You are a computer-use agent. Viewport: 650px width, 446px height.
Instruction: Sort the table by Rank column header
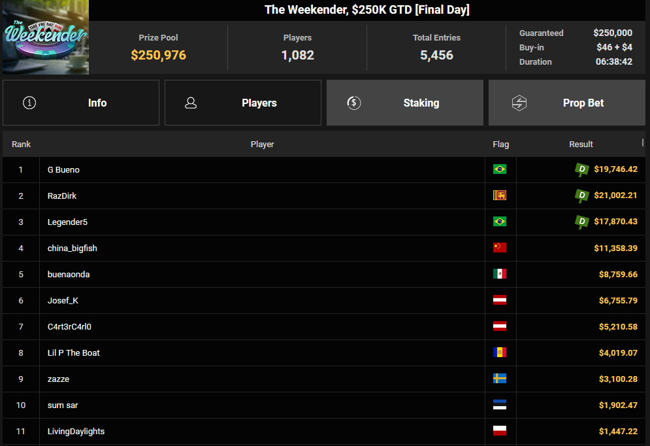[x=22, y=144]
